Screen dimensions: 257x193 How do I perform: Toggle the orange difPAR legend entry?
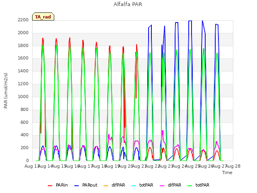pyautogui.click(x=114, y=185)
